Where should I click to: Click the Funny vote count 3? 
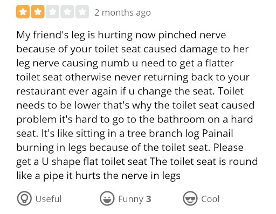[x=149, y=199]
